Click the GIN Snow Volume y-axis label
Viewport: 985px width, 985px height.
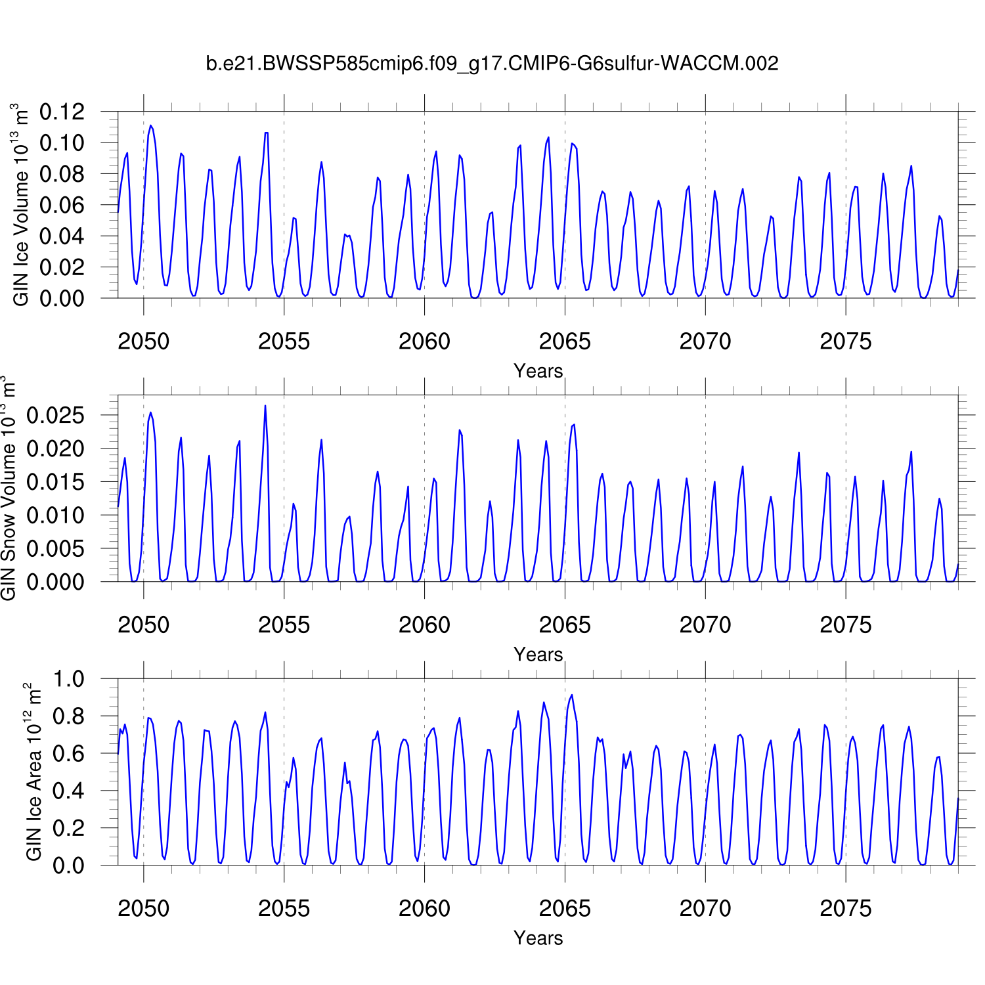point(9,488)
